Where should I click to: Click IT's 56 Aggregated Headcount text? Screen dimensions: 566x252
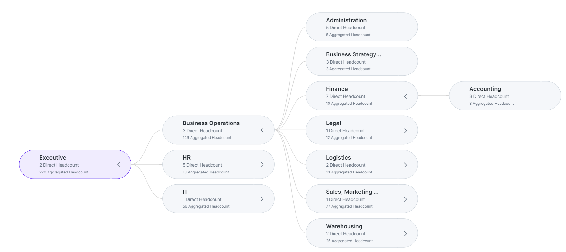click(206, 206)
